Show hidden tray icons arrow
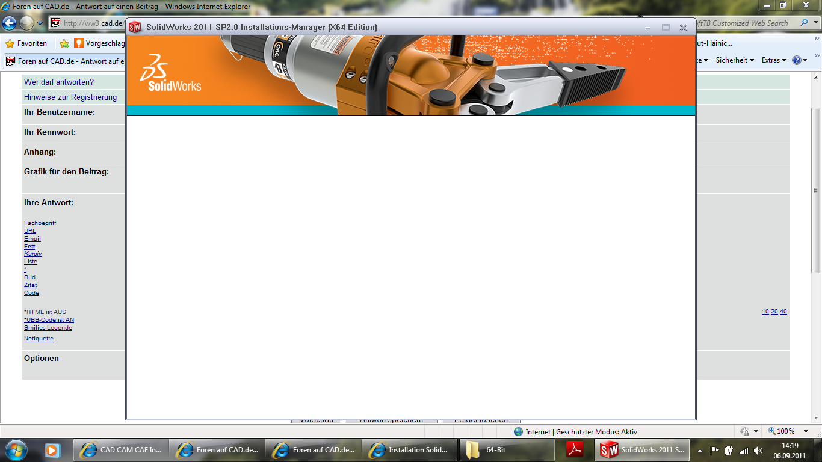The width and height of the screenshot is (822, 462). [x=700, y=450]
